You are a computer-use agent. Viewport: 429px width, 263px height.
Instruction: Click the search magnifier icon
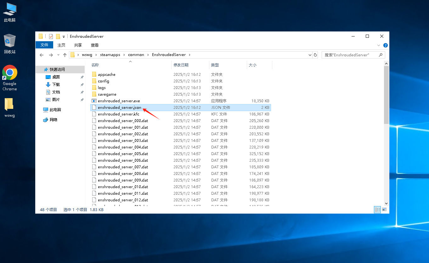pos(381,55)
